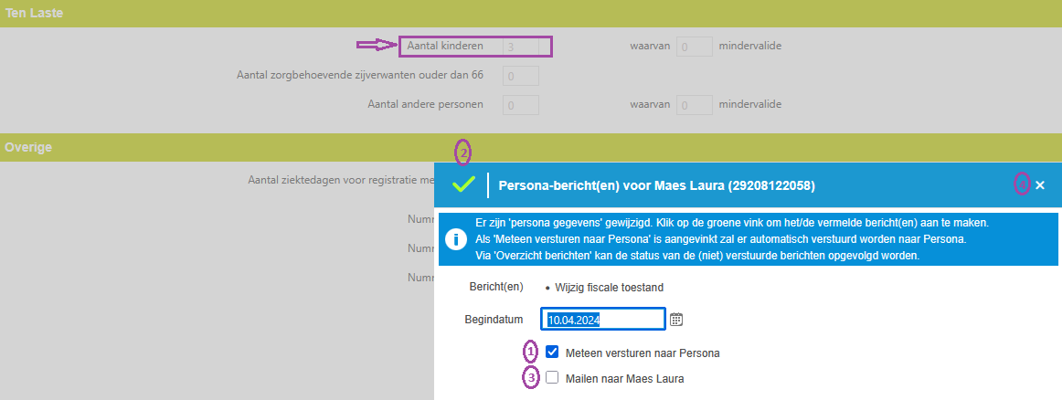Open the calendar picker next to Begindatum

pos(676,319)
